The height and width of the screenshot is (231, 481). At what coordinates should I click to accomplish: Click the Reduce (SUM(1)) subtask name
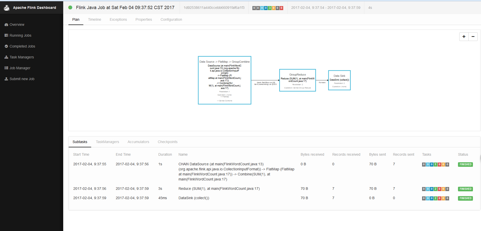pyautogui.click(x=219, y=189)
